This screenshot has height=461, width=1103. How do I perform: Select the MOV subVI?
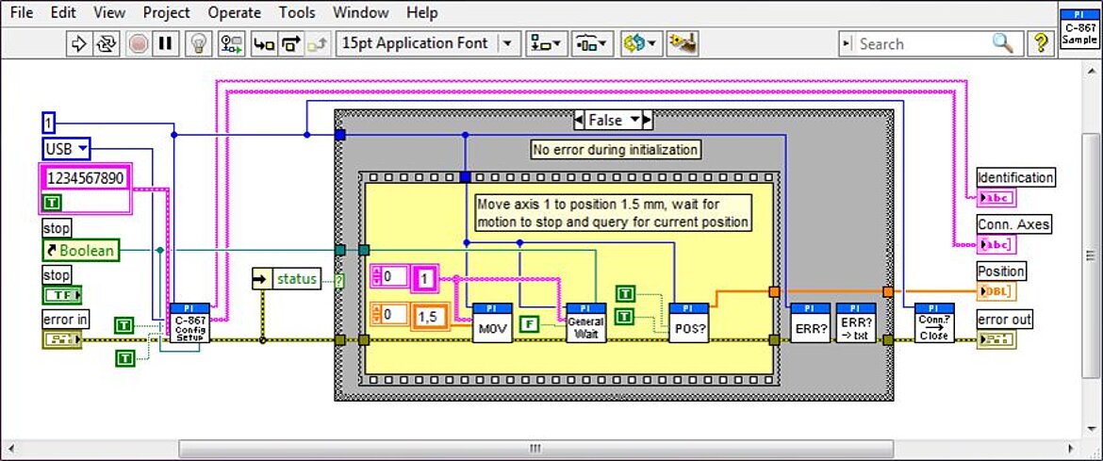[x=492, y=323]
